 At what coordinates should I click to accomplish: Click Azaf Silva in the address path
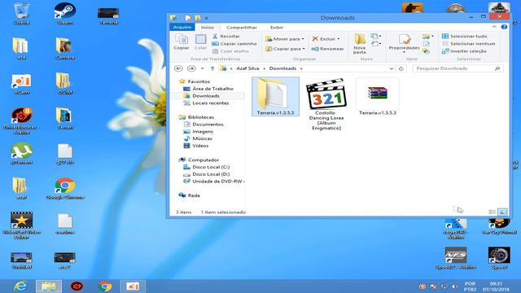pyautogui.click(x=247, y=68)
